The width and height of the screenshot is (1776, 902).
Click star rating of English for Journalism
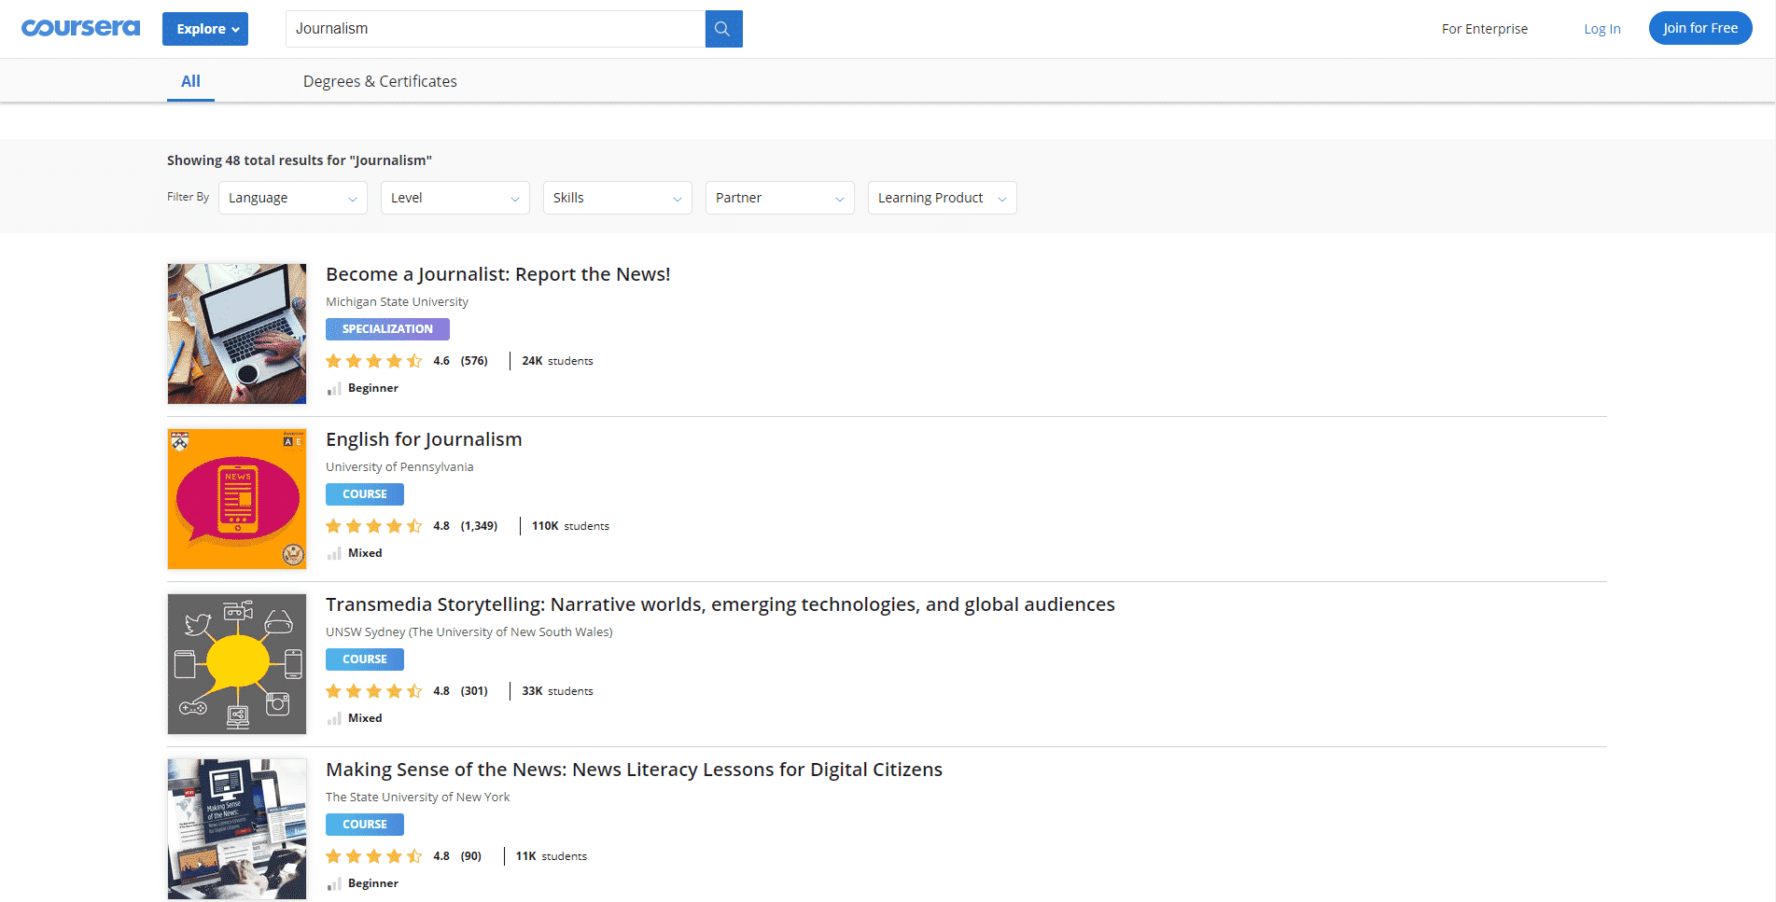coord(374,526)
